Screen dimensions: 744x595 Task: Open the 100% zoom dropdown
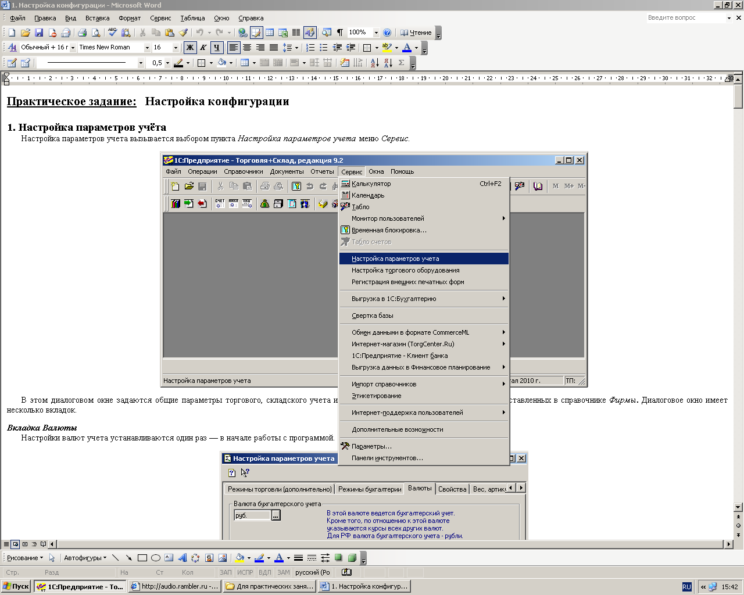tap(376, 33)
